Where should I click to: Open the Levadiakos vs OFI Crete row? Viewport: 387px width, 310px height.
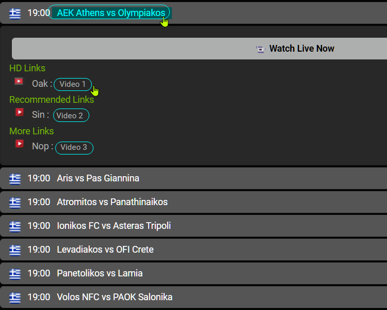(x=193, y=250)
